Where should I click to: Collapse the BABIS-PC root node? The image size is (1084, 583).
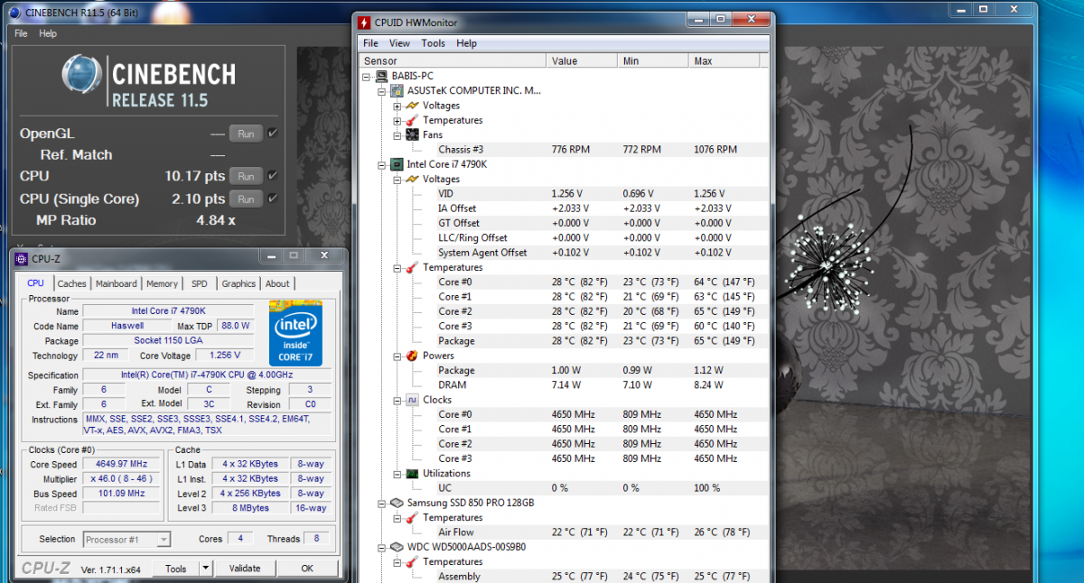368,77
